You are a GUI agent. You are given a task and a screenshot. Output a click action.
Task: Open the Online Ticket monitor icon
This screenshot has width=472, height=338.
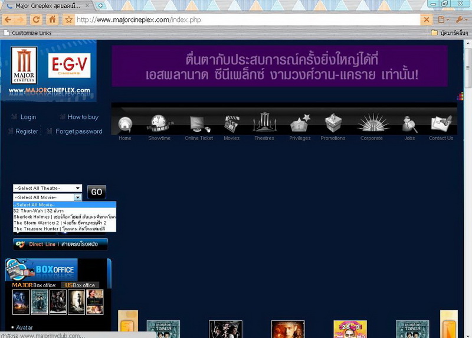click(x=199, y=124)
